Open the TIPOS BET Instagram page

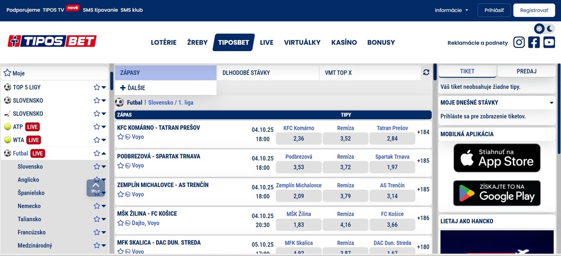pos(519,42)
